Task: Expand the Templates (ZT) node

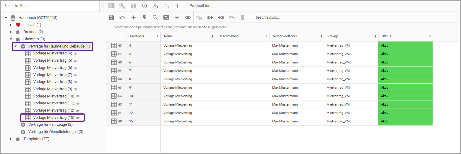Action: (x=11, y=139)
